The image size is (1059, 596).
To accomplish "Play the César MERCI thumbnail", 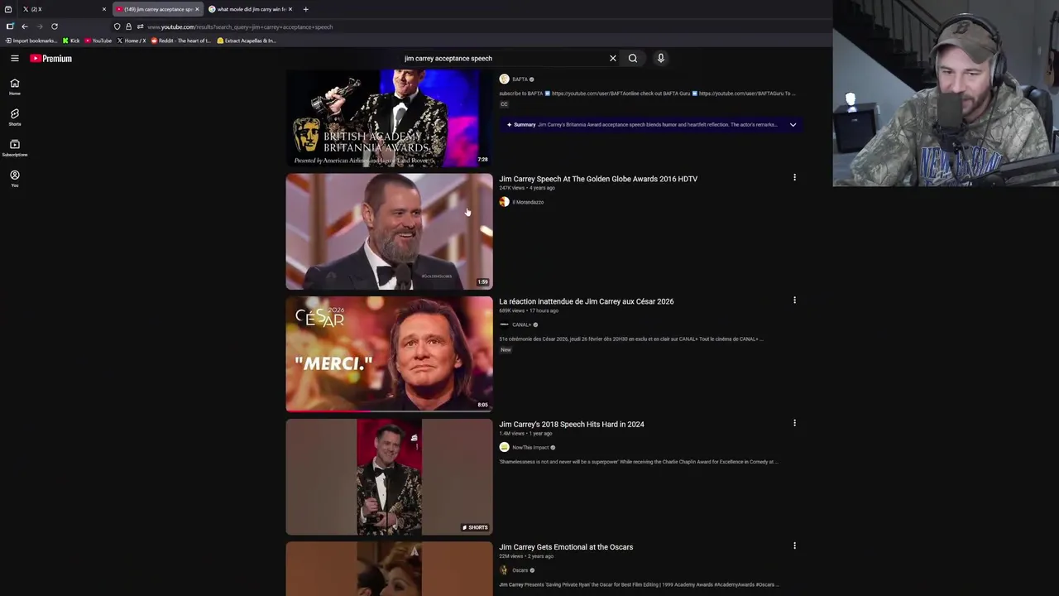I will pos(389,353).
